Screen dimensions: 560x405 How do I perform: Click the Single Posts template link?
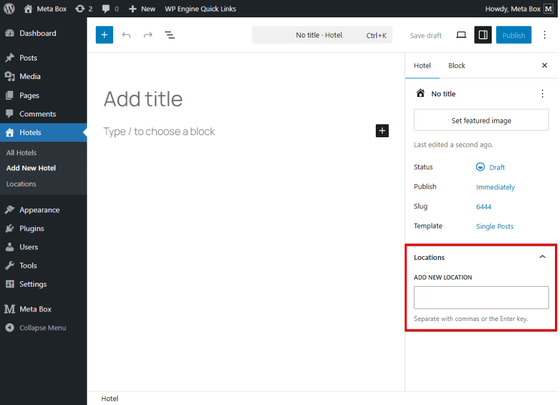[494, 226]
